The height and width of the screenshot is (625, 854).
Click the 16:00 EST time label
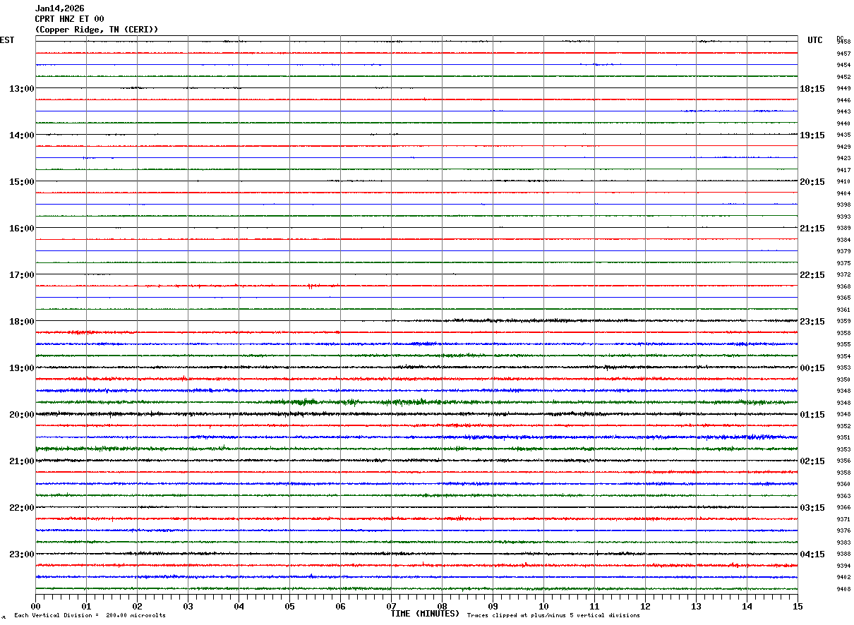pyautogui.click(x=22, y=229)
